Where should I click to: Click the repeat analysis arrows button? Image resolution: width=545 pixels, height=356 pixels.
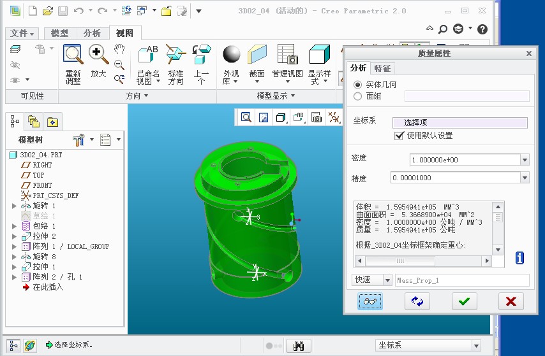[417, 301]
